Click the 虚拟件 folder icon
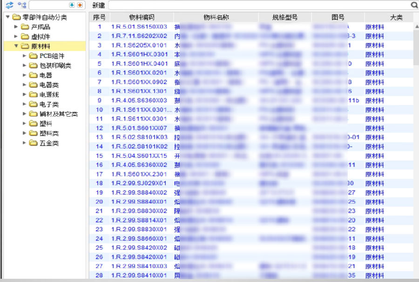This screenshot has width=419, height=282. click(25, 37)
